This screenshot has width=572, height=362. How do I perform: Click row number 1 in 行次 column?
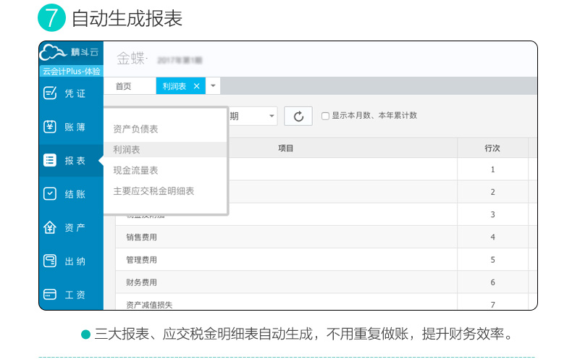click(x=492, y=169)
